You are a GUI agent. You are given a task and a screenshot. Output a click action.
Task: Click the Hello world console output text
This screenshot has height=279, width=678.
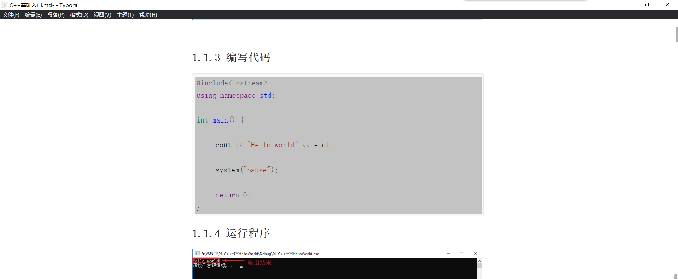tap(206, 261)
